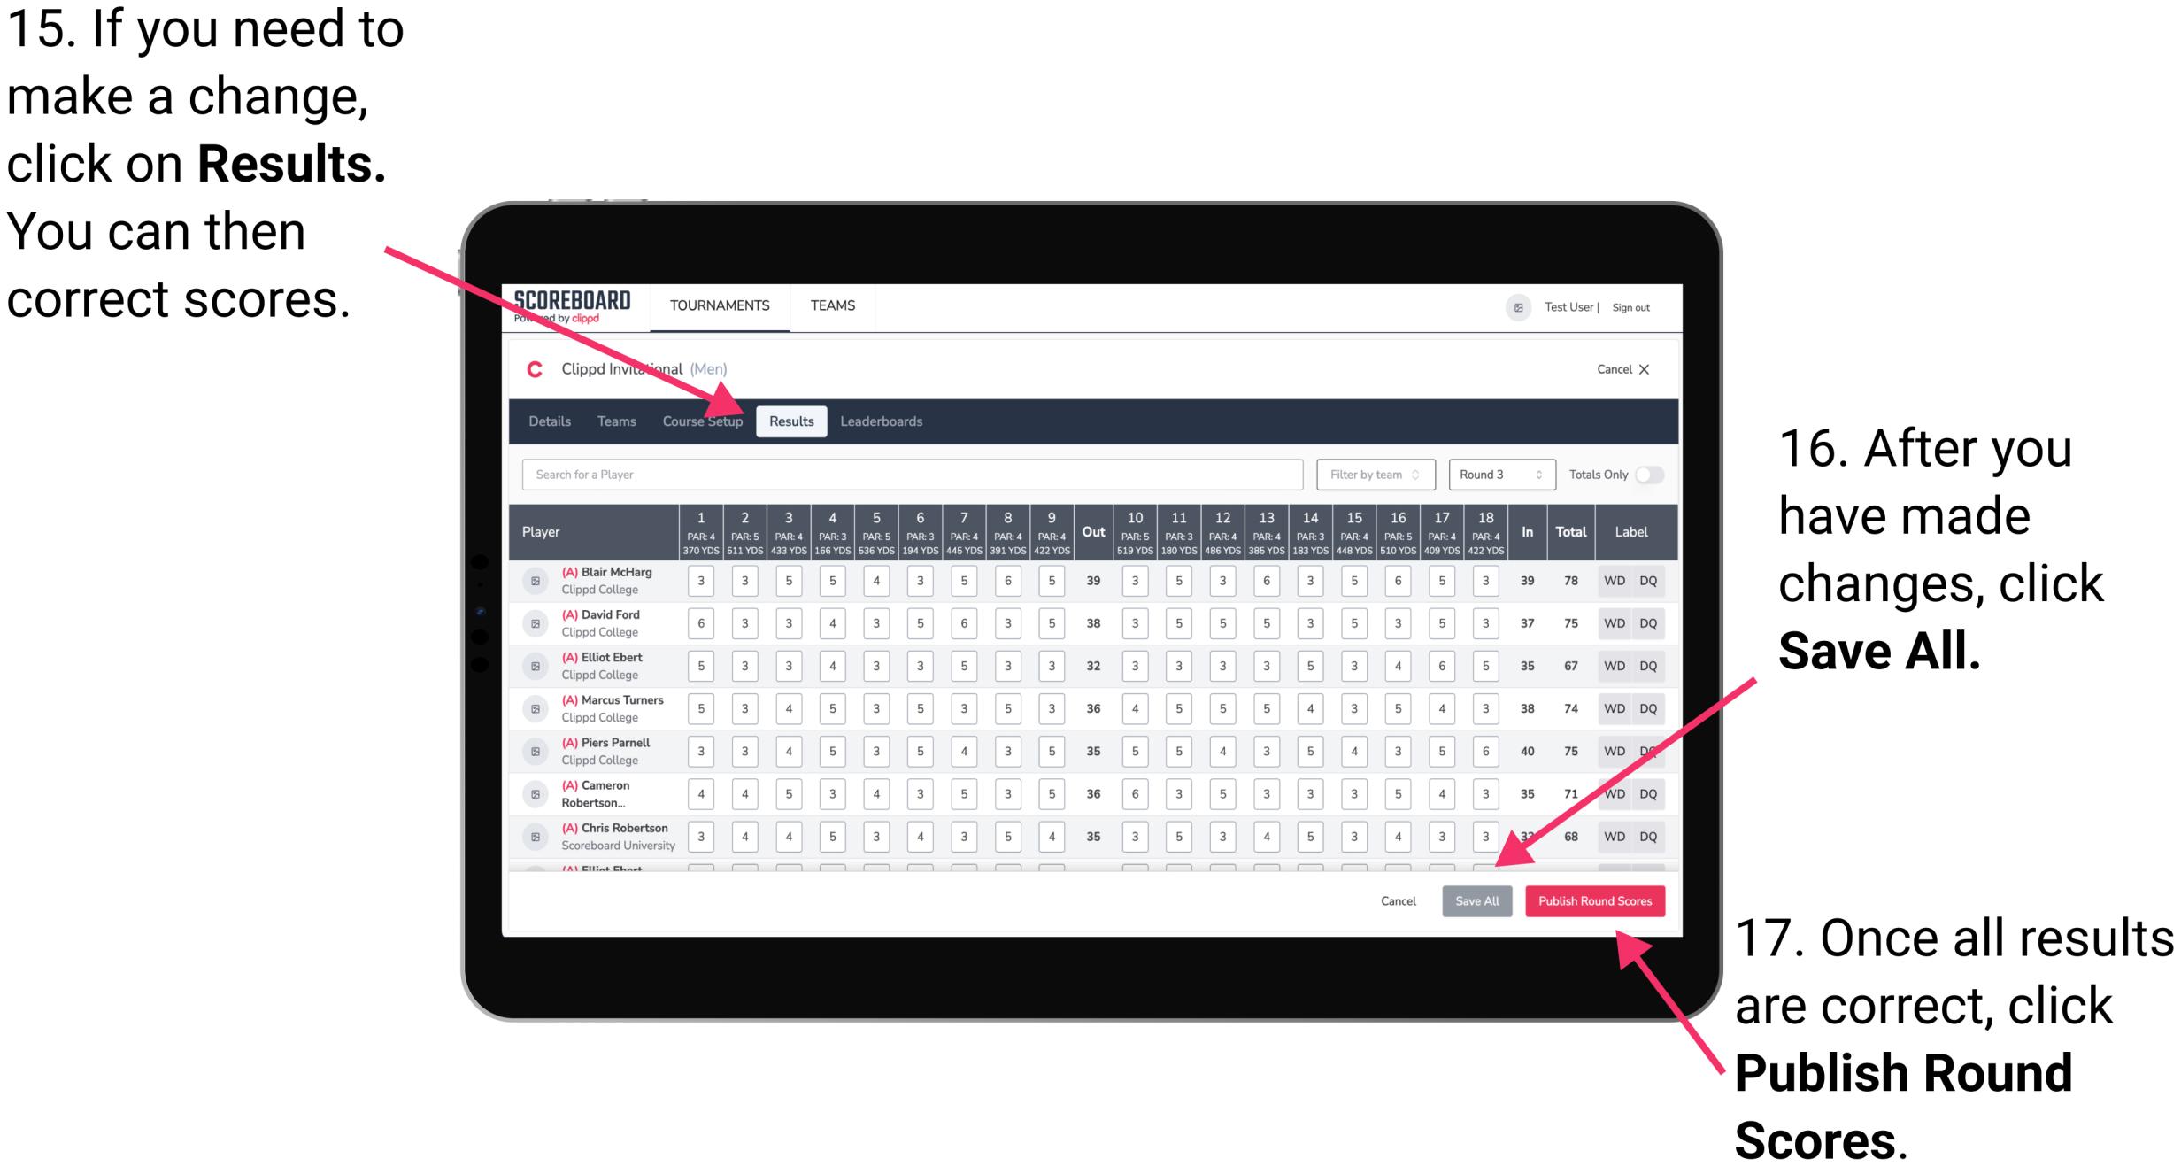The image size is (2181, 1174).
Task: Click the Course Setup tab
Action: pyautogui.click(x=703, y=421)
